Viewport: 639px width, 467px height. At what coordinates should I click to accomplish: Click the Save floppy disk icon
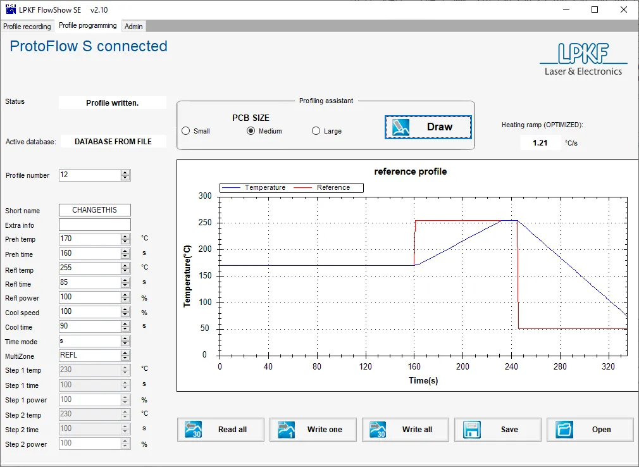[x=471, y=430]
